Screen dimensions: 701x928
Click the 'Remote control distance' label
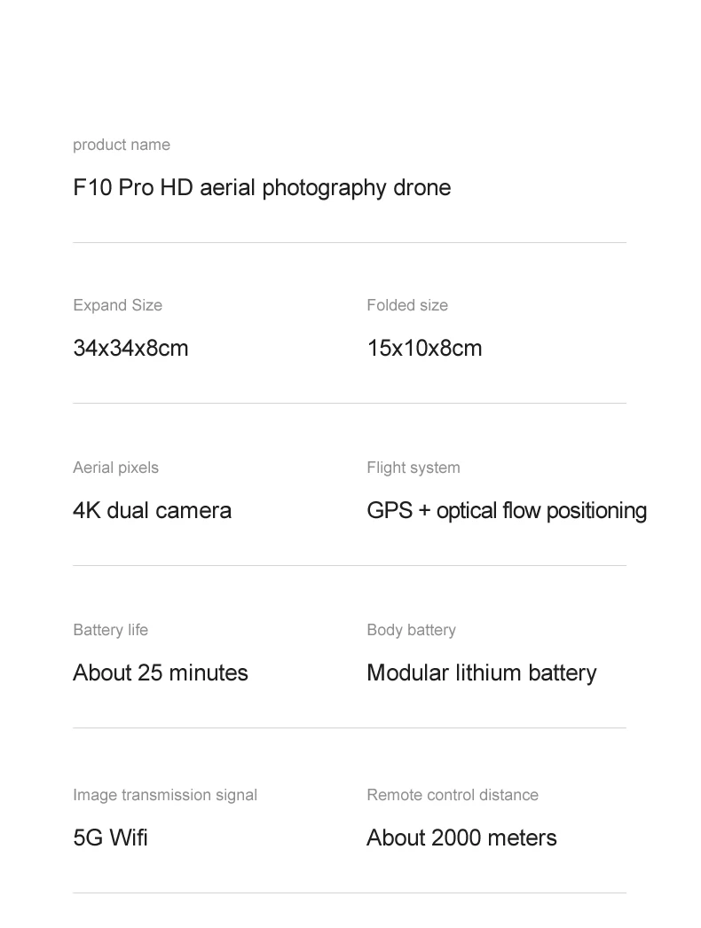point(453,795)
